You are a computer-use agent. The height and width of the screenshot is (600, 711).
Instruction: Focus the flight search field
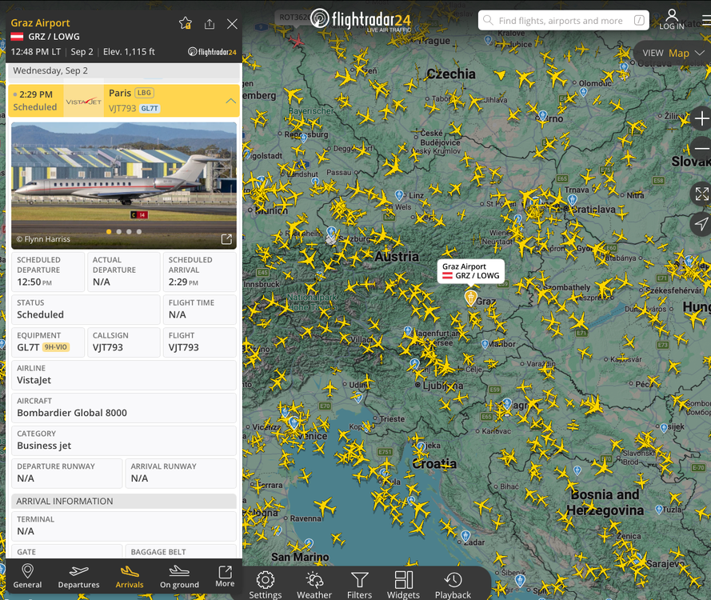[x=564, y=21]
